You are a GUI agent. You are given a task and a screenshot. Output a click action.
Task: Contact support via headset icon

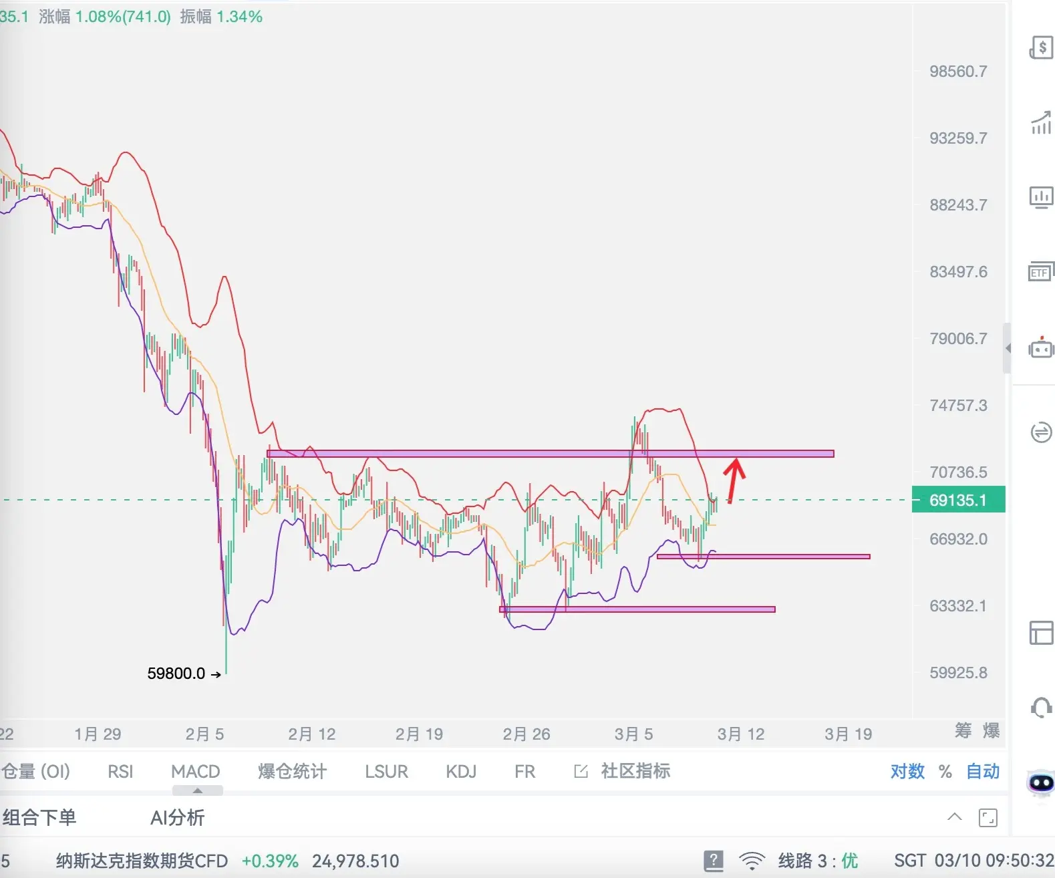tap(1041, 707)
